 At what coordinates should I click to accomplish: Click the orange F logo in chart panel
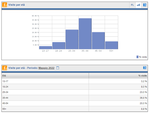click(5, 5)
